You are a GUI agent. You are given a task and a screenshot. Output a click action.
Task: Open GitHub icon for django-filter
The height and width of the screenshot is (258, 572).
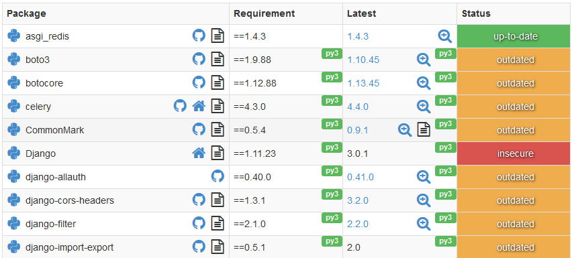[199, 223]
